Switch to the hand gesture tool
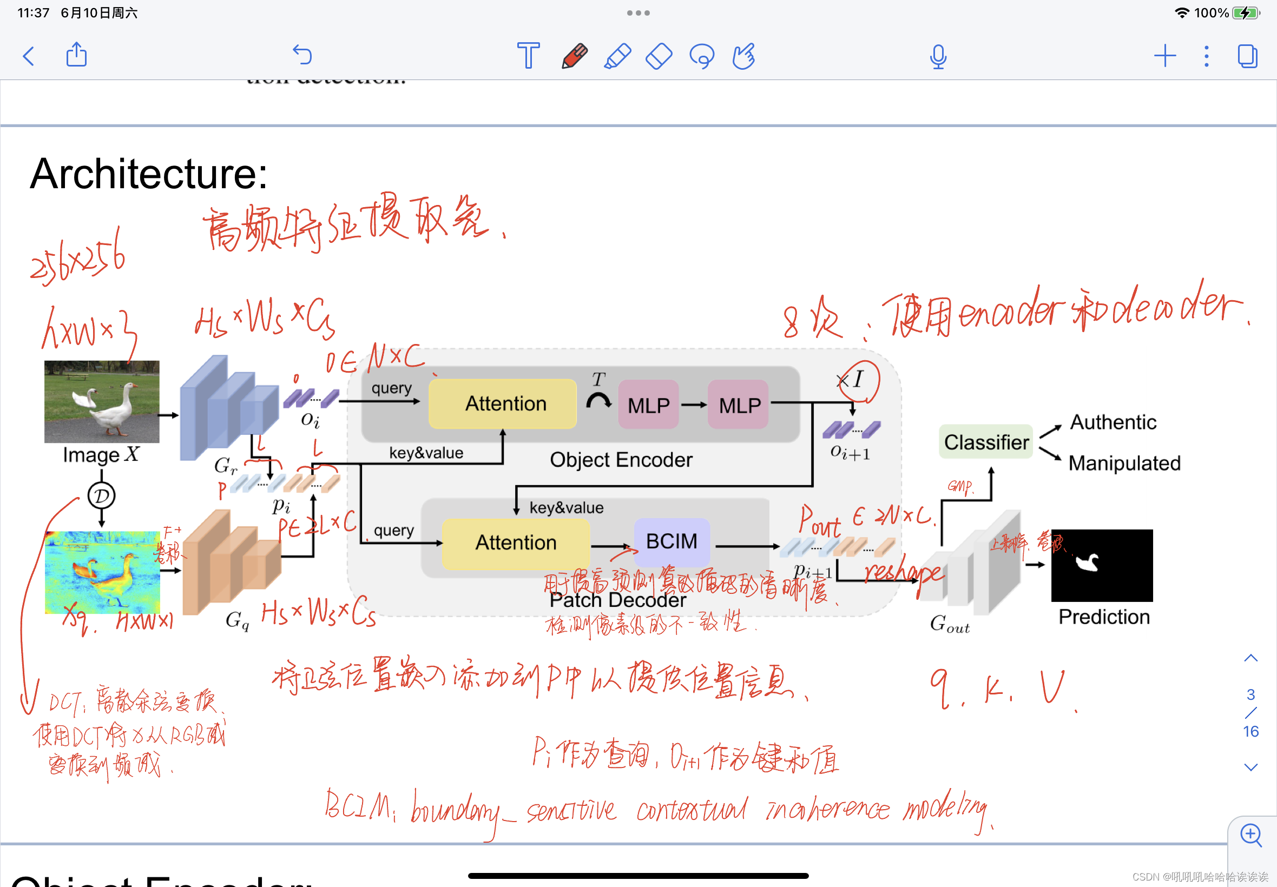Viewport: 1277px width, 887px height. pyautogui.click(x=744, y=56)
